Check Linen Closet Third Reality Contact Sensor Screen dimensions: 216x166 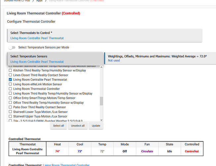click(10, 75)
